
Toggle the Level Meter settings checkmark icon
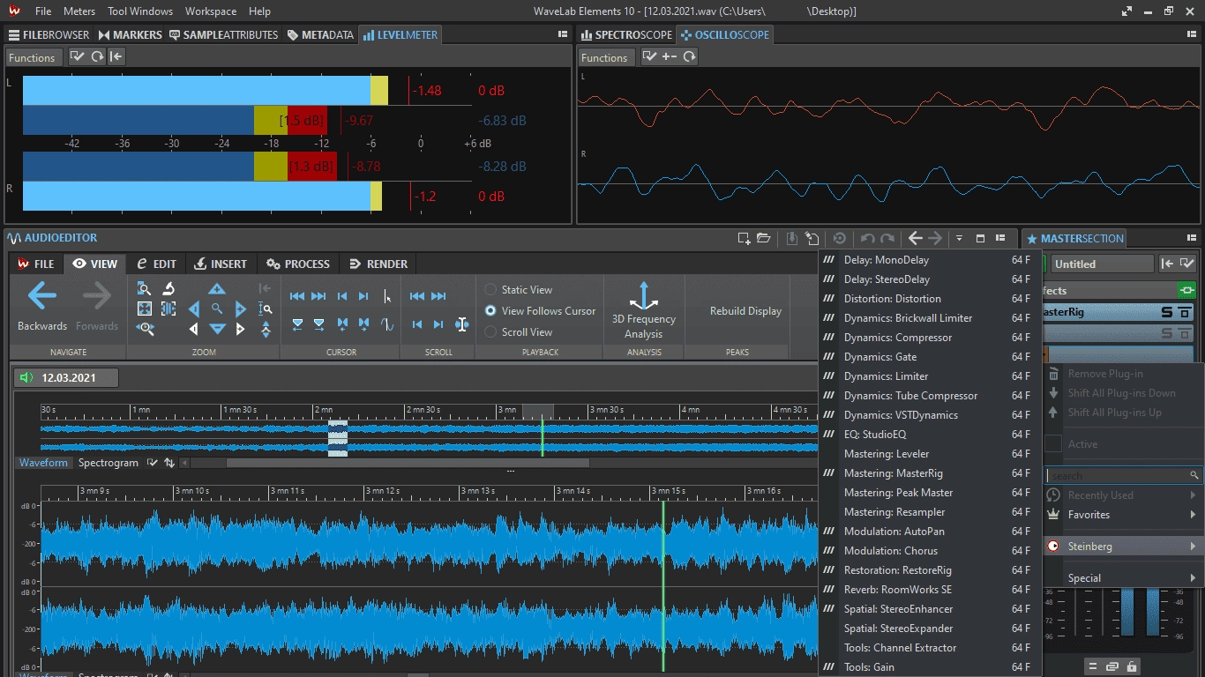pos(78,56)
